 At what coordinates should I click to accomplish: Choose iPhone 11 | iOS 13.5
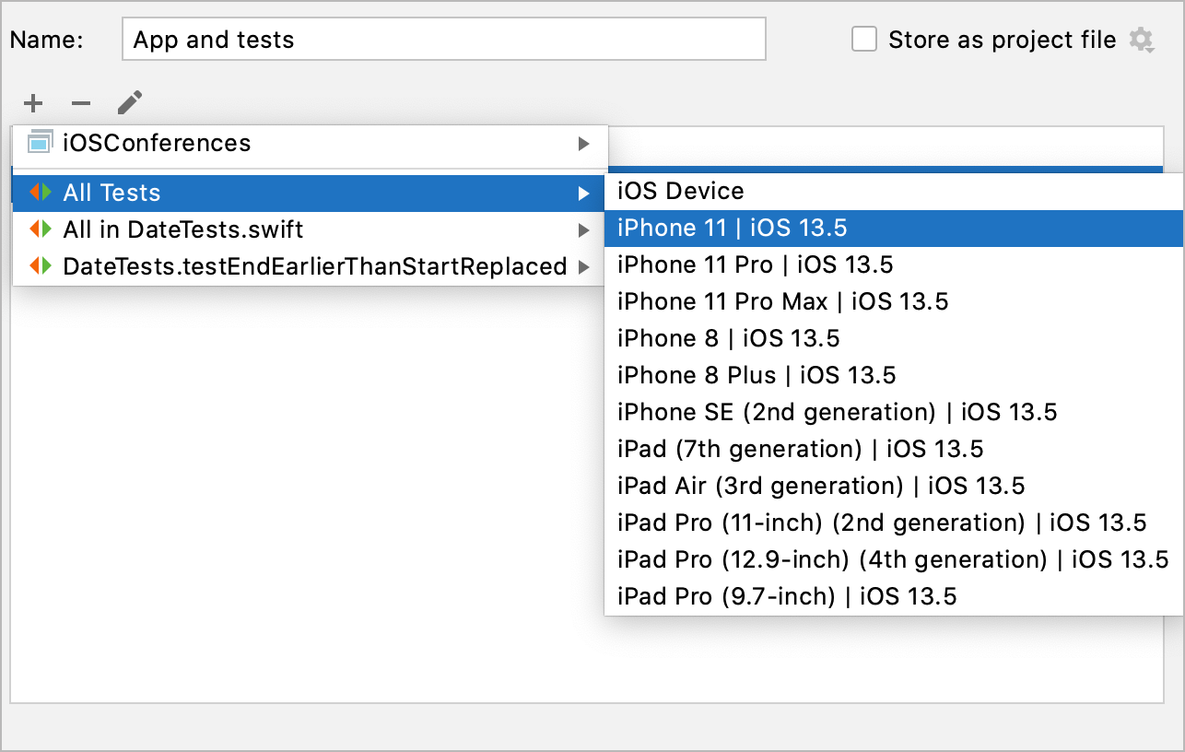(894, 229)
